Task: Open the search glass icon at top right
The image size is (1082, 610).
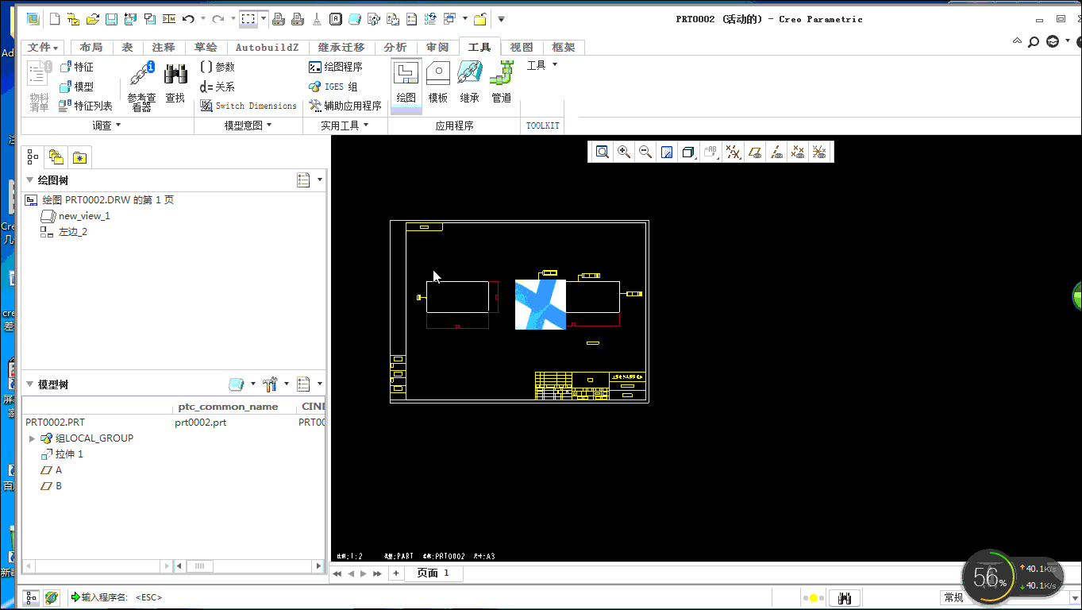Action: 1034,42
